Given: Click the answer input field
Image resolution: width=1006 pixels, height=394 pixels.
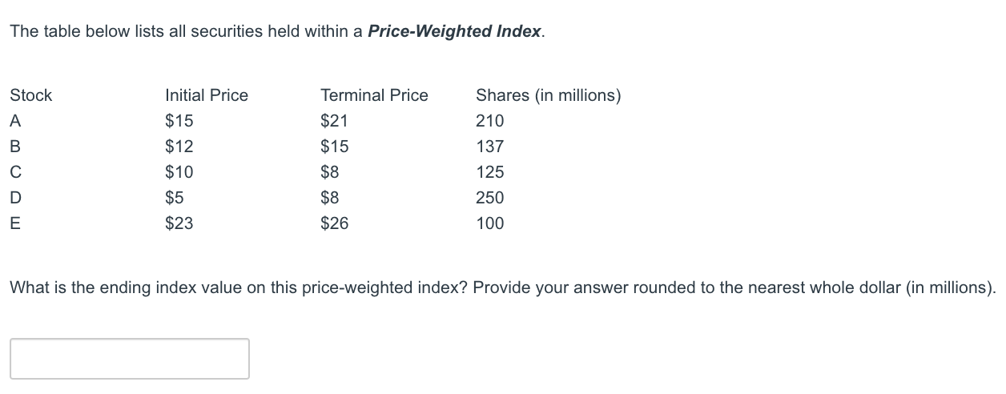Looking at the screenshot, I should (130, 359).
